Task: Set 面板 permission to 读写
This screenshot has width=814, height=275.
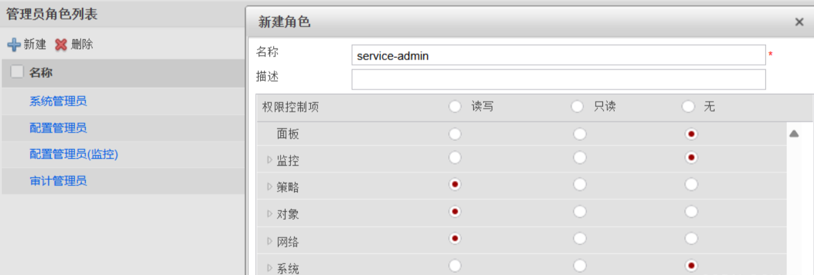Action: (455, 134)
